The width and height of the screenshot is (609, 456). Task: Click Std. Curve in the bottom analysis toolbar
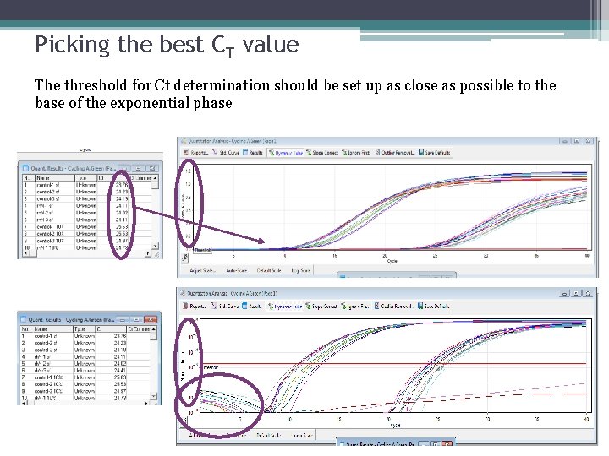225,306
